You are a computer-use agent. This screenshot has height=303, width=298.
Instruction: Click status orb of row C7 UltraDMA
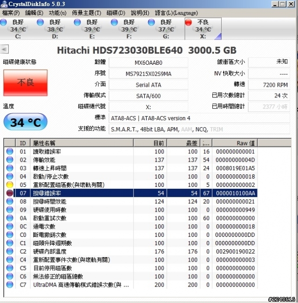click(x=10, y=284)
